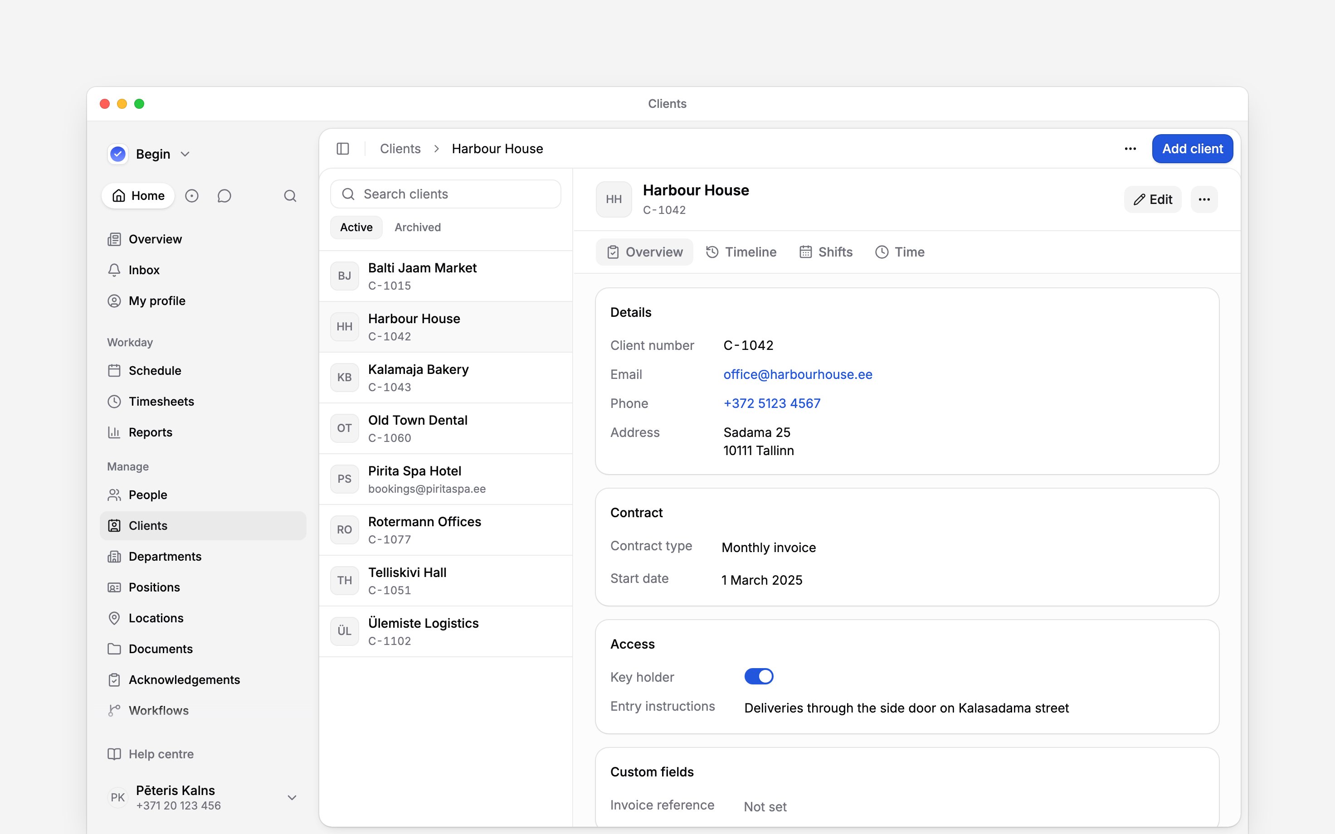Screen dimensions: 1335x834
Task: Select the Active clients filter
Action: [356, 227]
